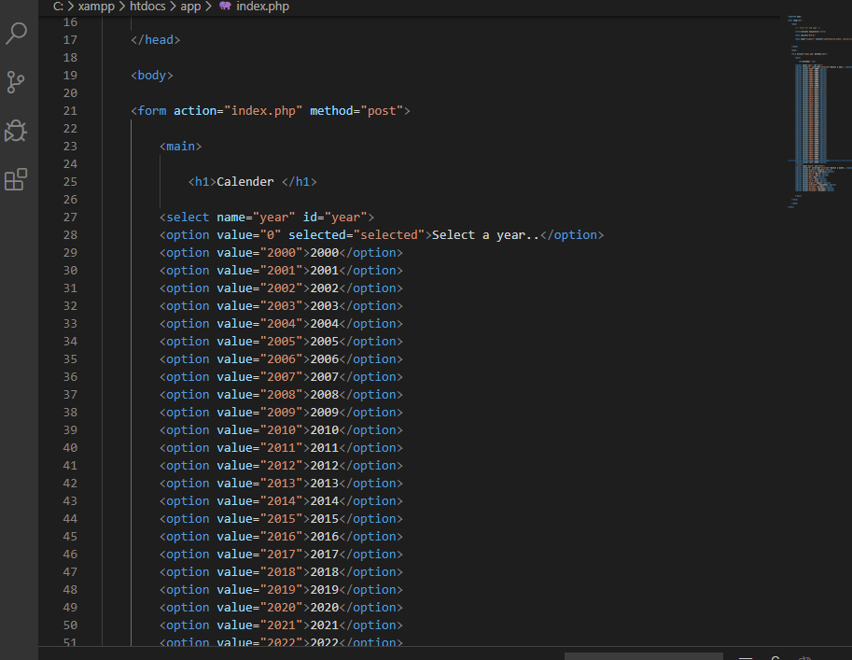This screenshot has height=660, width=852.
Task: Click the "index.php" action attribute value
Action: pos(263,111)
